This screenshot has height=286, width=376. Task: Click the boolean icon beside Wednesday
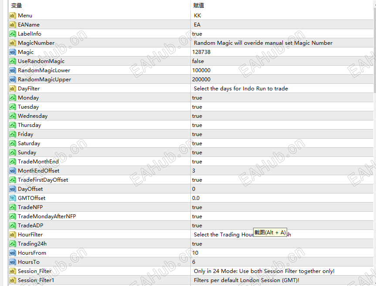[x=13, y=116]
